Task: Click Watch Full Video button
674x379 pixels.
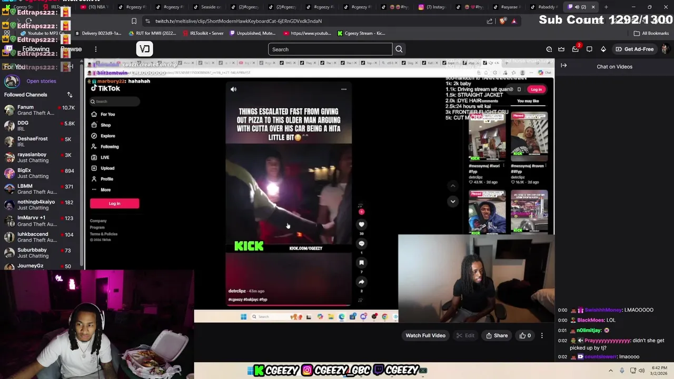Action: [425, 335]
